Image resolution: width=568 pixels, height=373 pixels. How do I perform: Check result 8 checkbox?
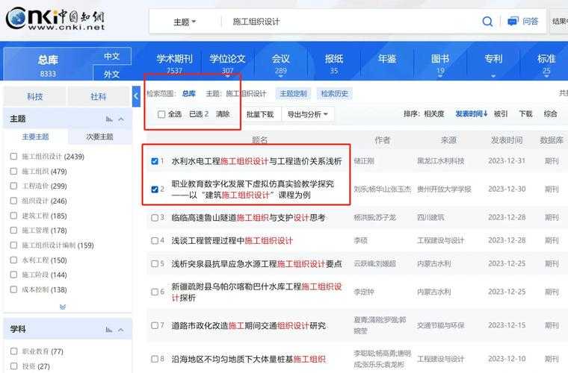click(x=155, y=359)
